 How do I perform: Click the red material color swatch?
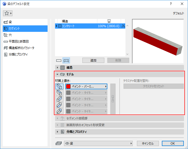coord(68,87)
